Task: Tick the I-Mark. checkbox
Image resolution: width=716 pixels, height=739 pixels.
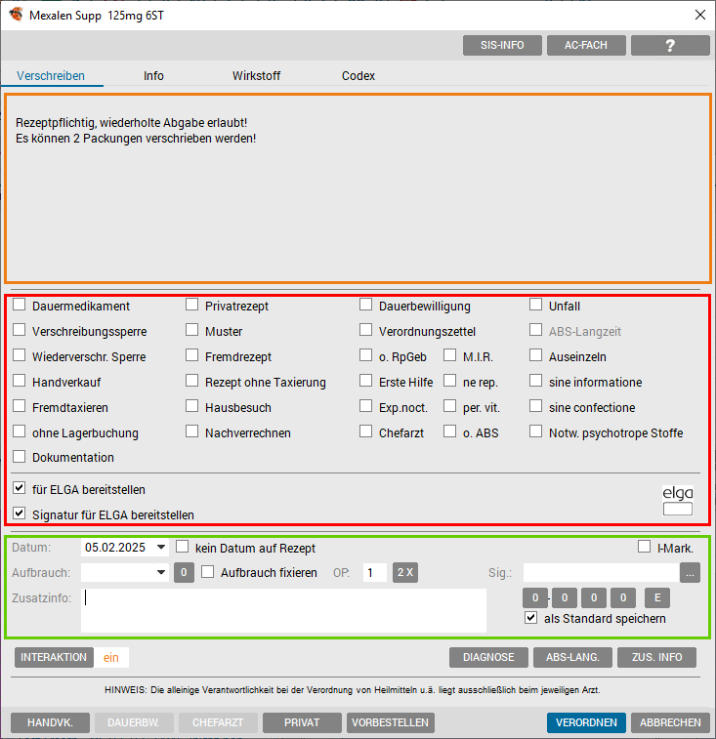Action: [x=645, y=547]
